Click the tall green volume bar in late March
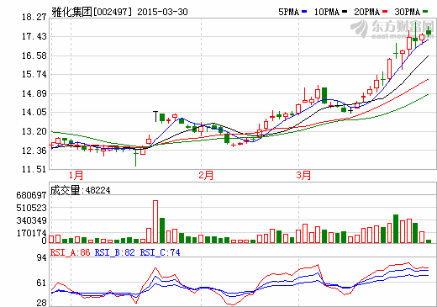437x307 pixels. click(396, 229)
